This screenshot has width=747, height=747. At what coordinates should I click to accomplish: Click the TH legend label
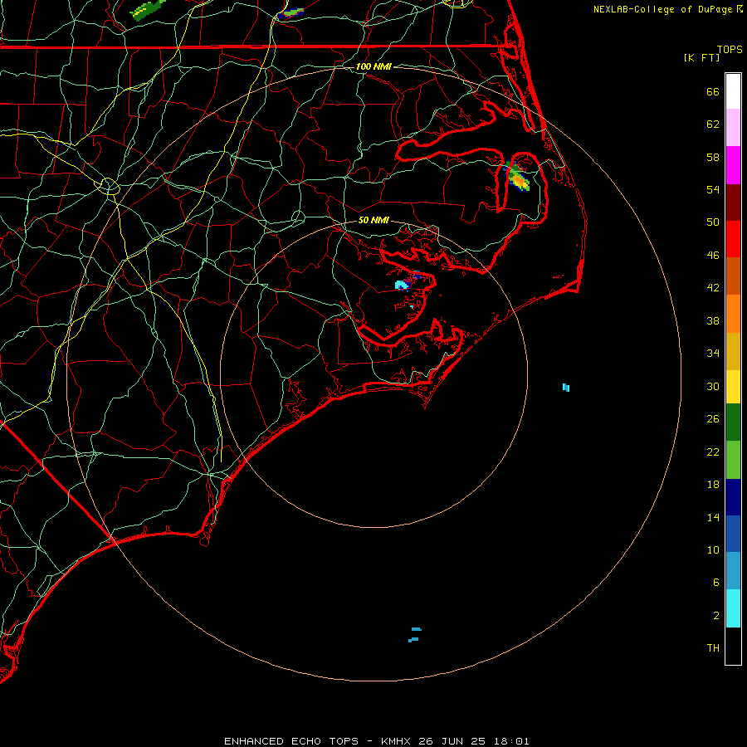[713, 648]
